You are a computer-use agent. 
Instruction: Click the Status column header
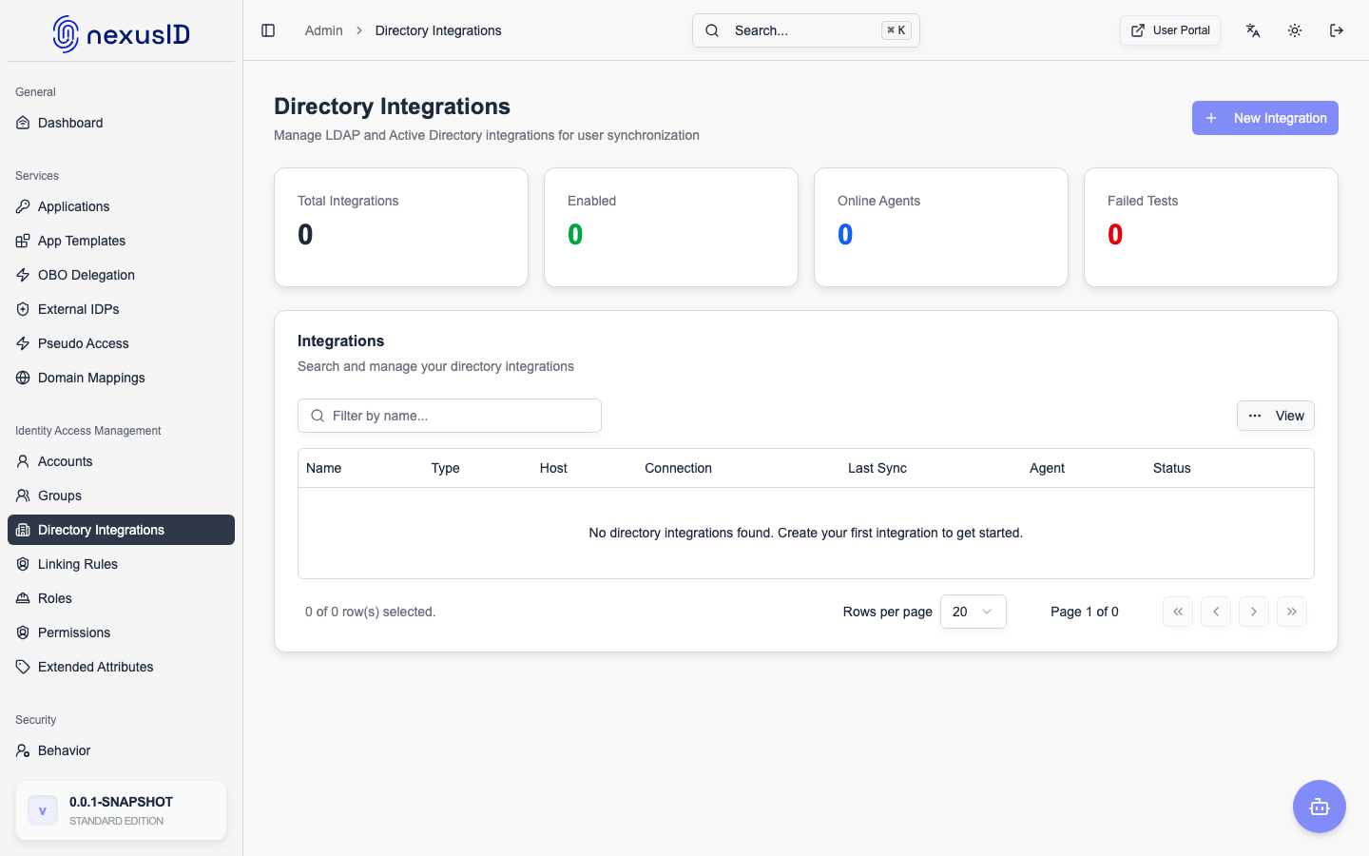(x=1171, y=468)
